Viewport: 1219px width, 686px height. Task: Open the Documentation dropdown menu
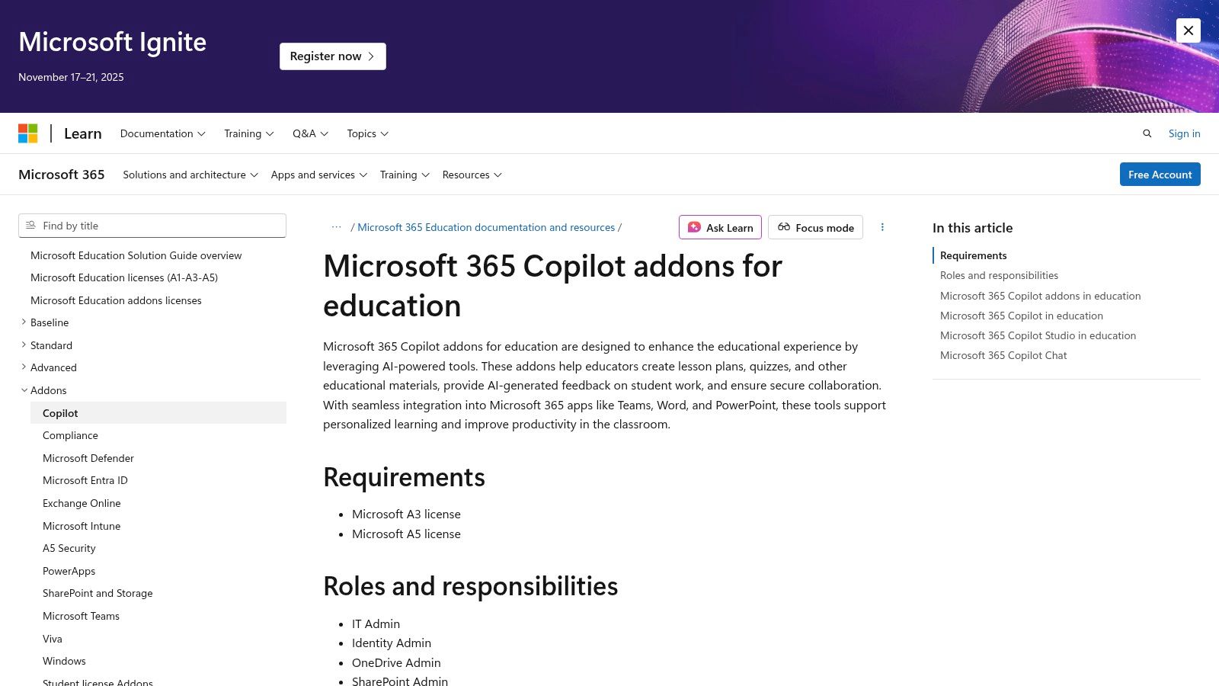pyautogui.click(x=162, y=133)
